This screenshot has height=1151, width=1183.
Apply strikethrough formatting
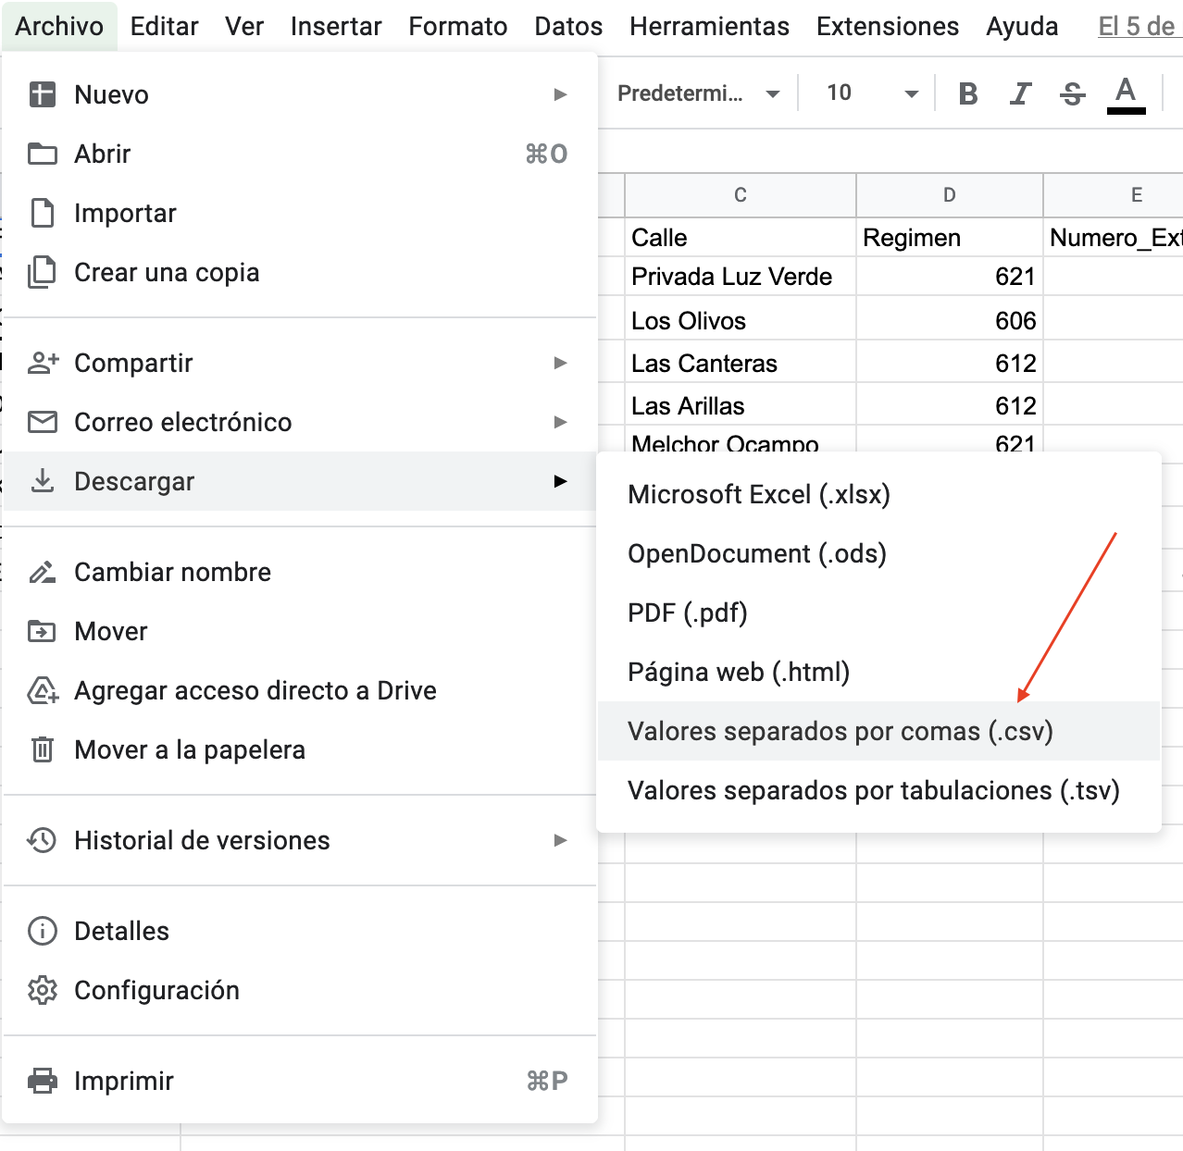point(1073,93)
